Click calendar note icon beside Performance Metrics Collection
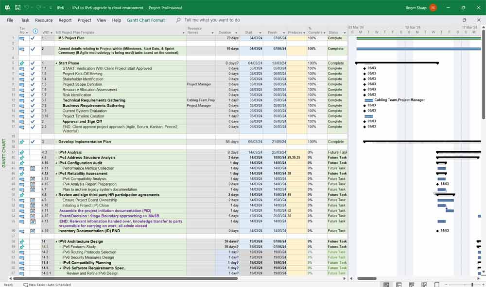Viewport: 486px width, 287px height. [x=33, y=168]
